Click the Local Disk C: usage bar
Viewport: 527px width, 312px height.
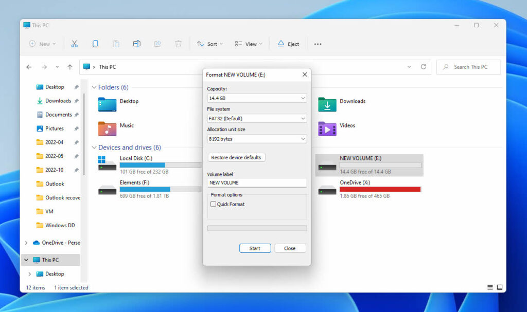[160, 164]
